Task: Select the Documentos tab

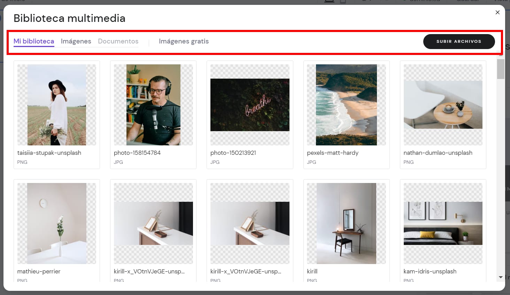Action: tap(118, 41)
